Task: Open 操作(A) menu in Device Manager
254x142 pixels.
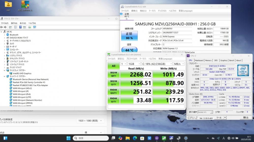Action: [x=14, y=23]
